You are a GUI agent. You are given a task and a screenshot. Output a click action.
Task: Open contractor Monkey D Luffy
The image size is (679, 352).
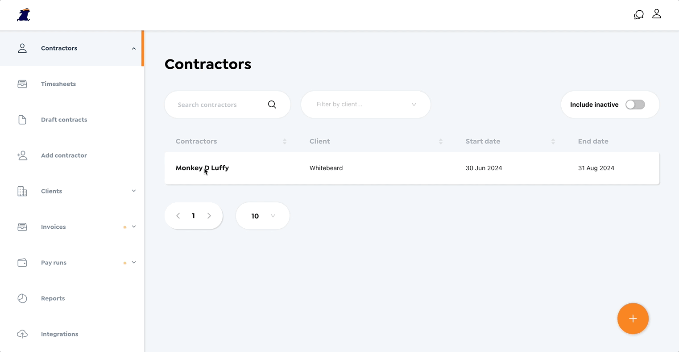pos(202,168)
